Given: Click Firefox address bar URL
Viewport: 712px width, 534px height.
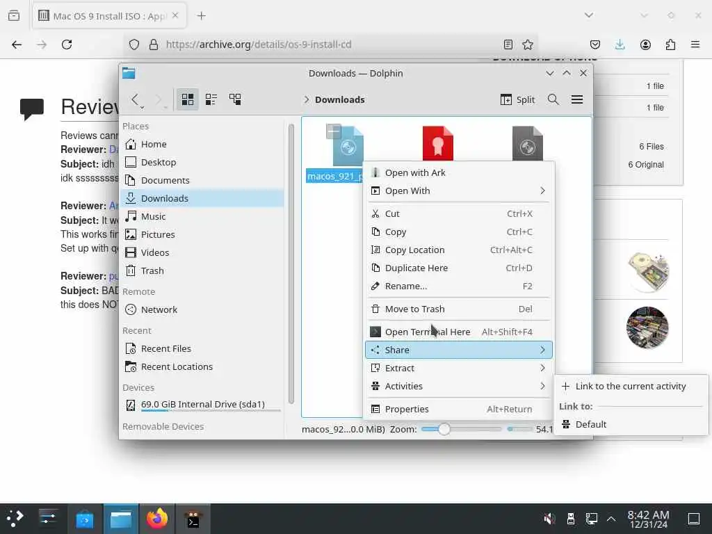Looking at the screenshot, I should click(259, 44).
